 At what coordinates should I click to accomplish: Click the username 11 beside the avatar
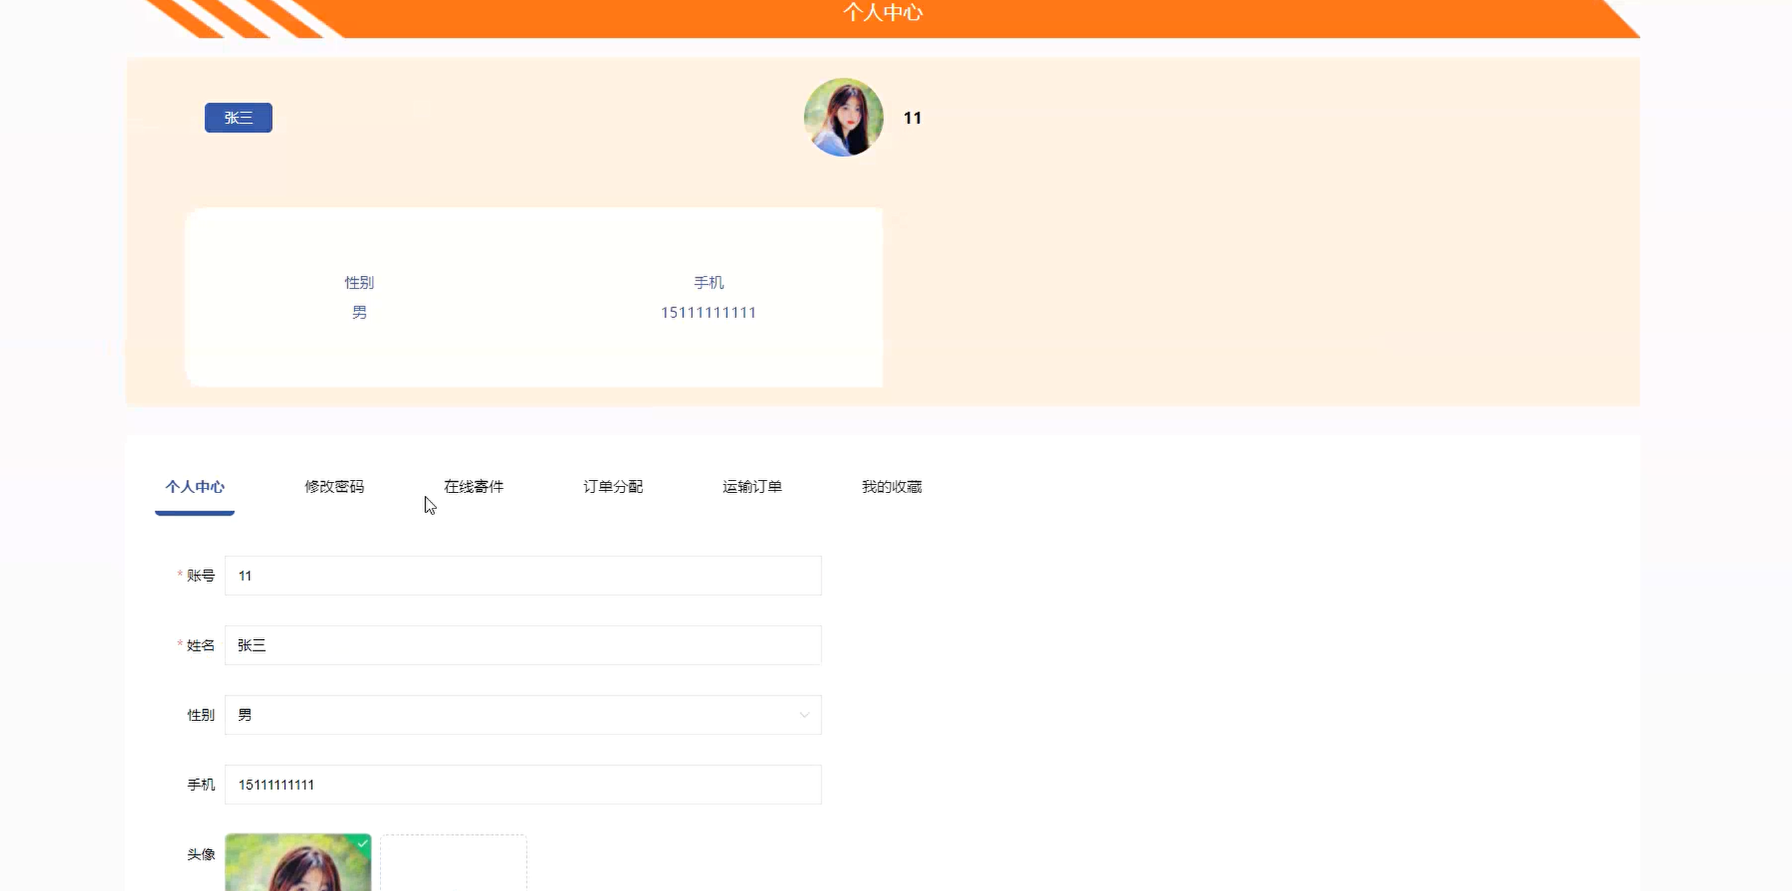(912, 118)
